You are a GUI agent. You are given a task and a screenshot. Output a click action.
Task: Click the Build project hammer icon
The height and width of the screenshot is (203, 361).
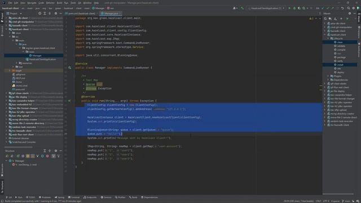point(242,8)
